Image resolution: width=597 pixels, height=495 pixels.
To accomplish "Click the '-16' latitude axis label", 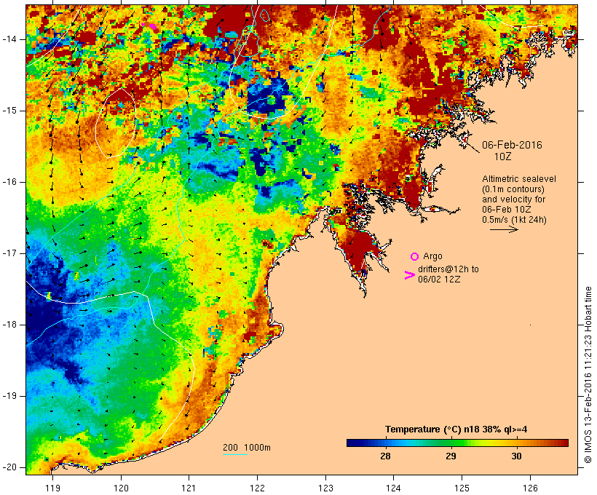I will 9,182.
